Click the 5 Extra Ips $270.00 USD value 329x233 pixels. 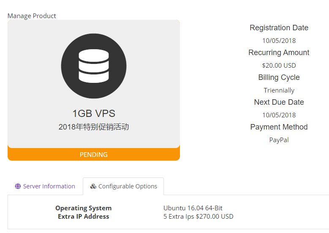point(198,217)
